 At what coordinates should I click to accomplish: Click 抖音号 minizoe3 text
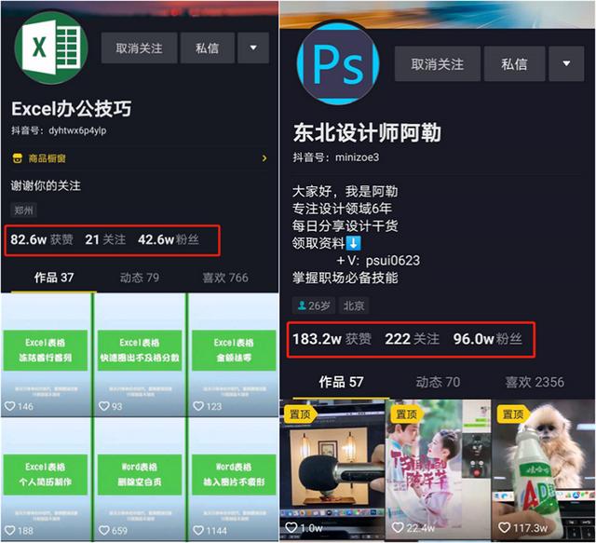tap(336, 157)
